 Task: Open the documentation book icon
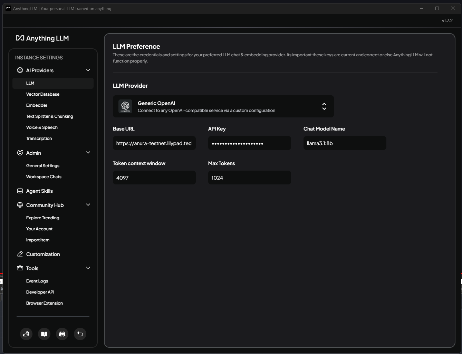click(44, 334)
